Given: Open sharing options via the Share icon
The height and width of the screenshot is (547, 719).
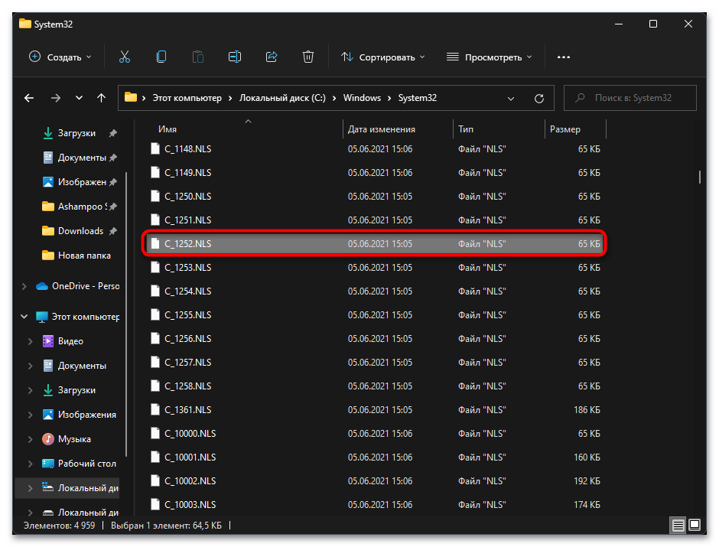Looking at the screenshot, I should pos(271,57).
